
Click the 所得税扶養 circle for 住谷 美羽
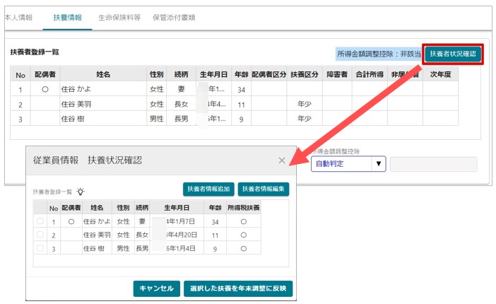click(243, 235)
